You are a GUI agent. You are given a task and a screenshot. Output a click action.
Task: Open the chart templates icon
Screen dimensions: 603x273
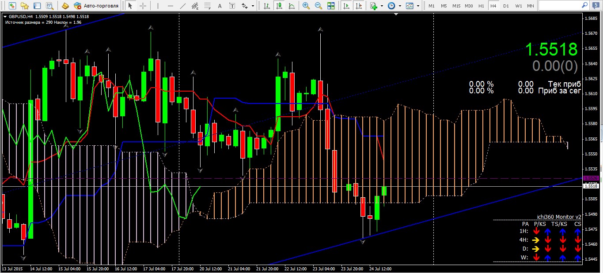click(410, 6)
